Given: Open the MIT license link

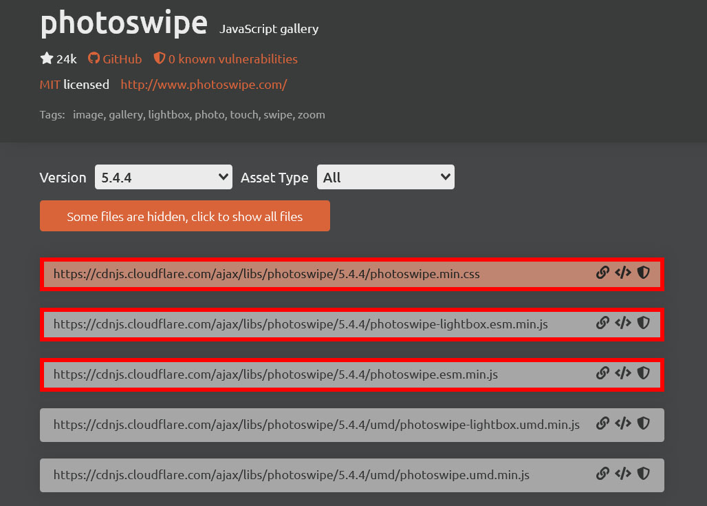Looking at the screenshot, I should 50,85.
